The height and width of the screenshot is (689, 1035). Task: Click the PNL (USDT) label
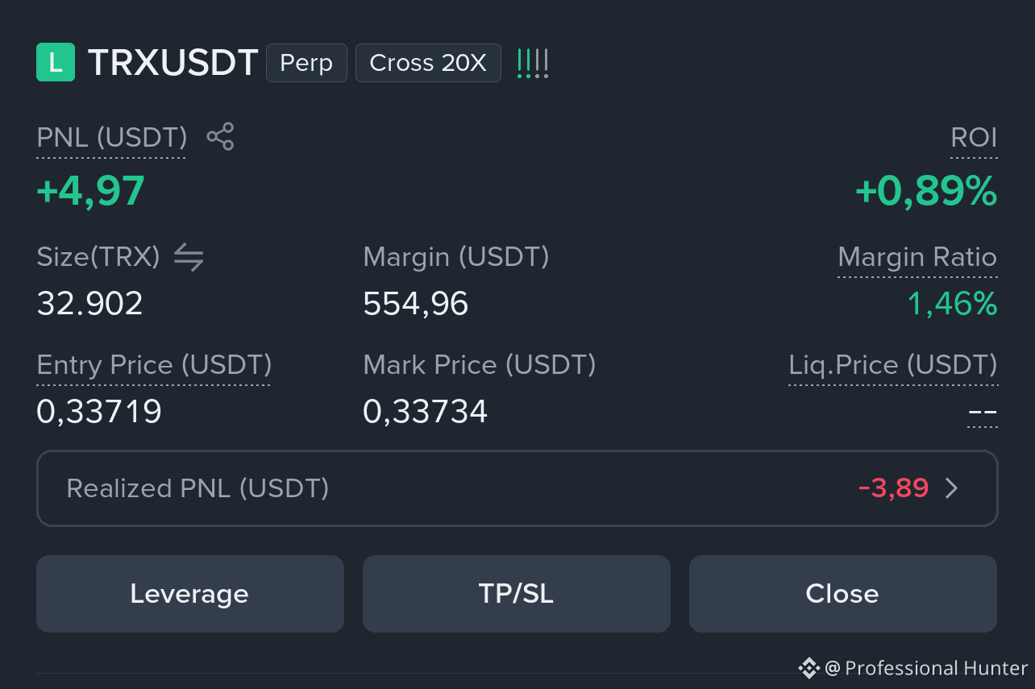112,138
